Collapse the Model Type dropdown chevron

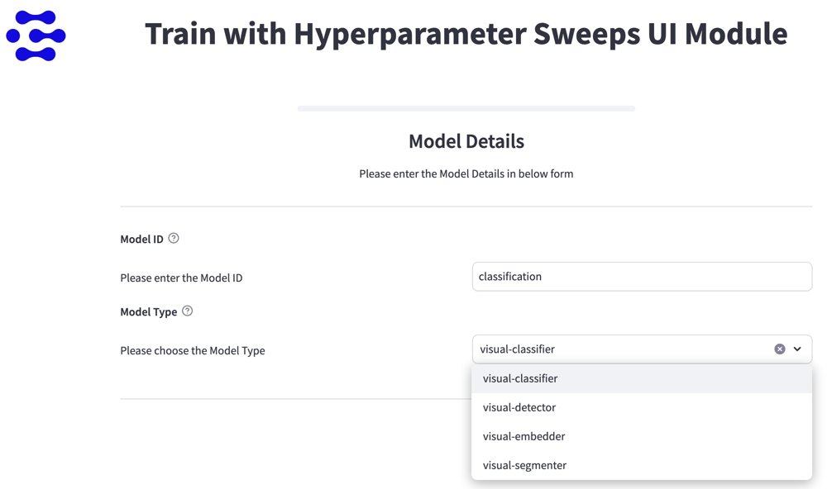pos(797,349)
